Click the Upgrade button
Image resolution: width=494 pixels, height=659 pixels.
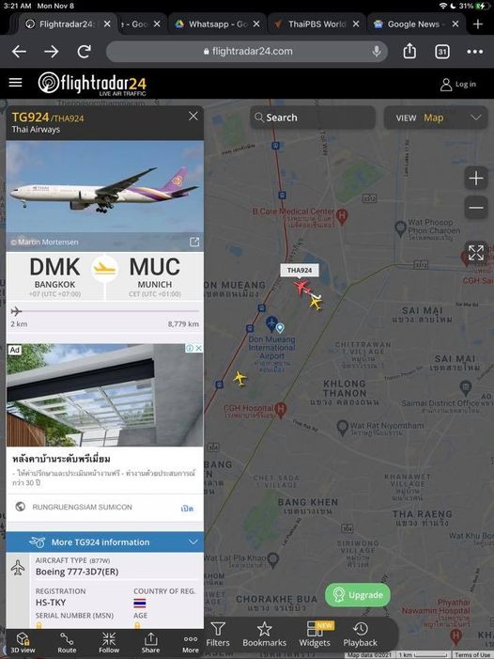[x=358, y=595]
